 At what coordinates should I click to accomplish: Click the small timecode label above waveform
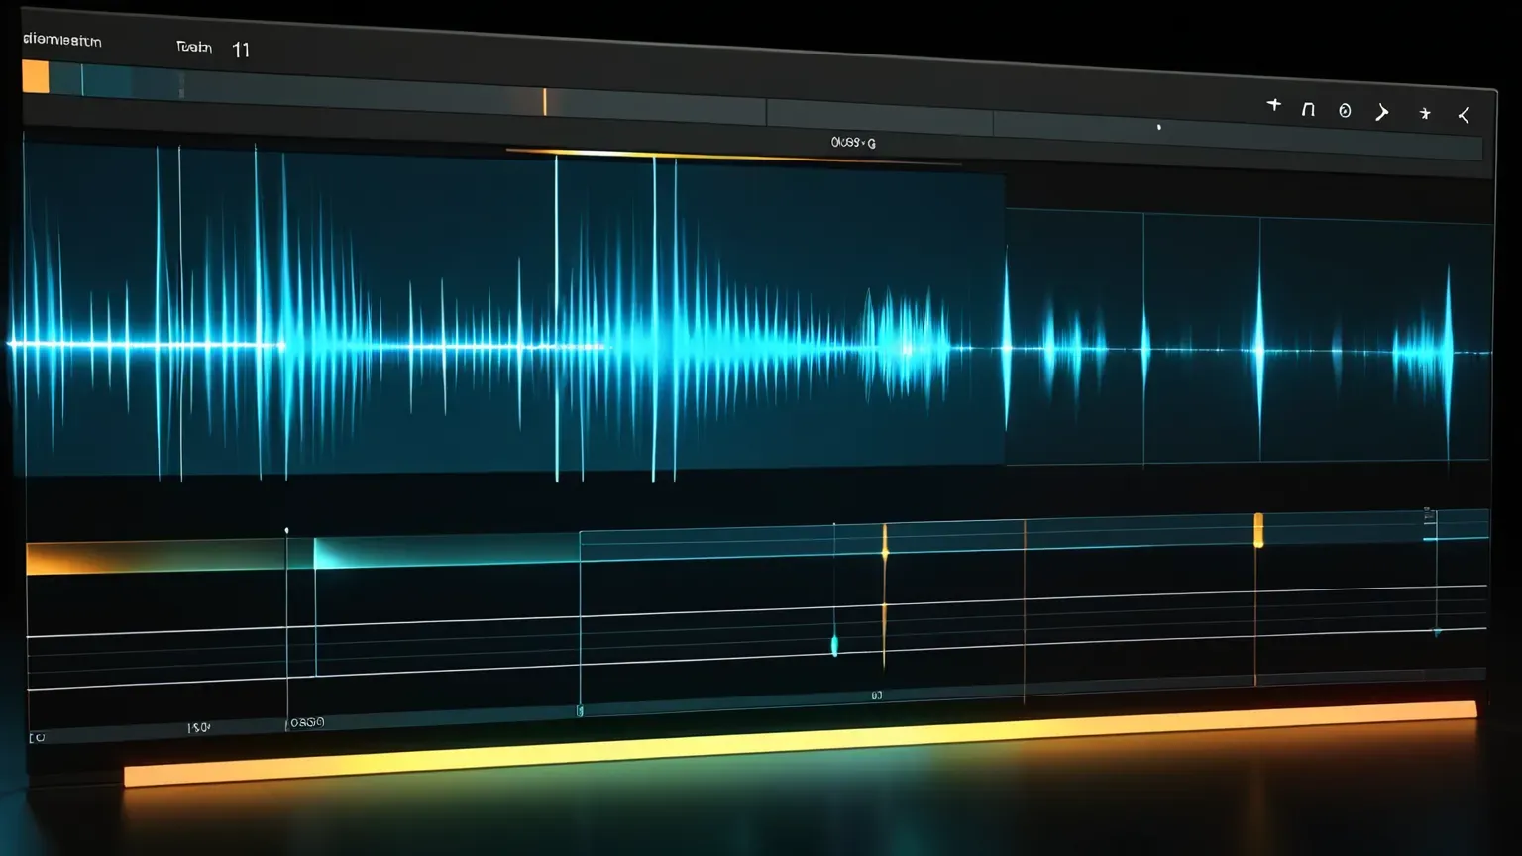(853, 143)
